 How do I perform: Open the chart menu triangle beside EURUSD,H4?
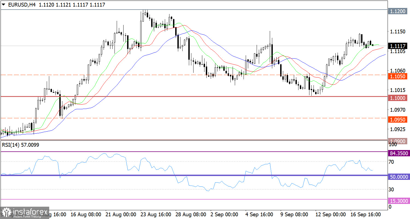[3, 5]
